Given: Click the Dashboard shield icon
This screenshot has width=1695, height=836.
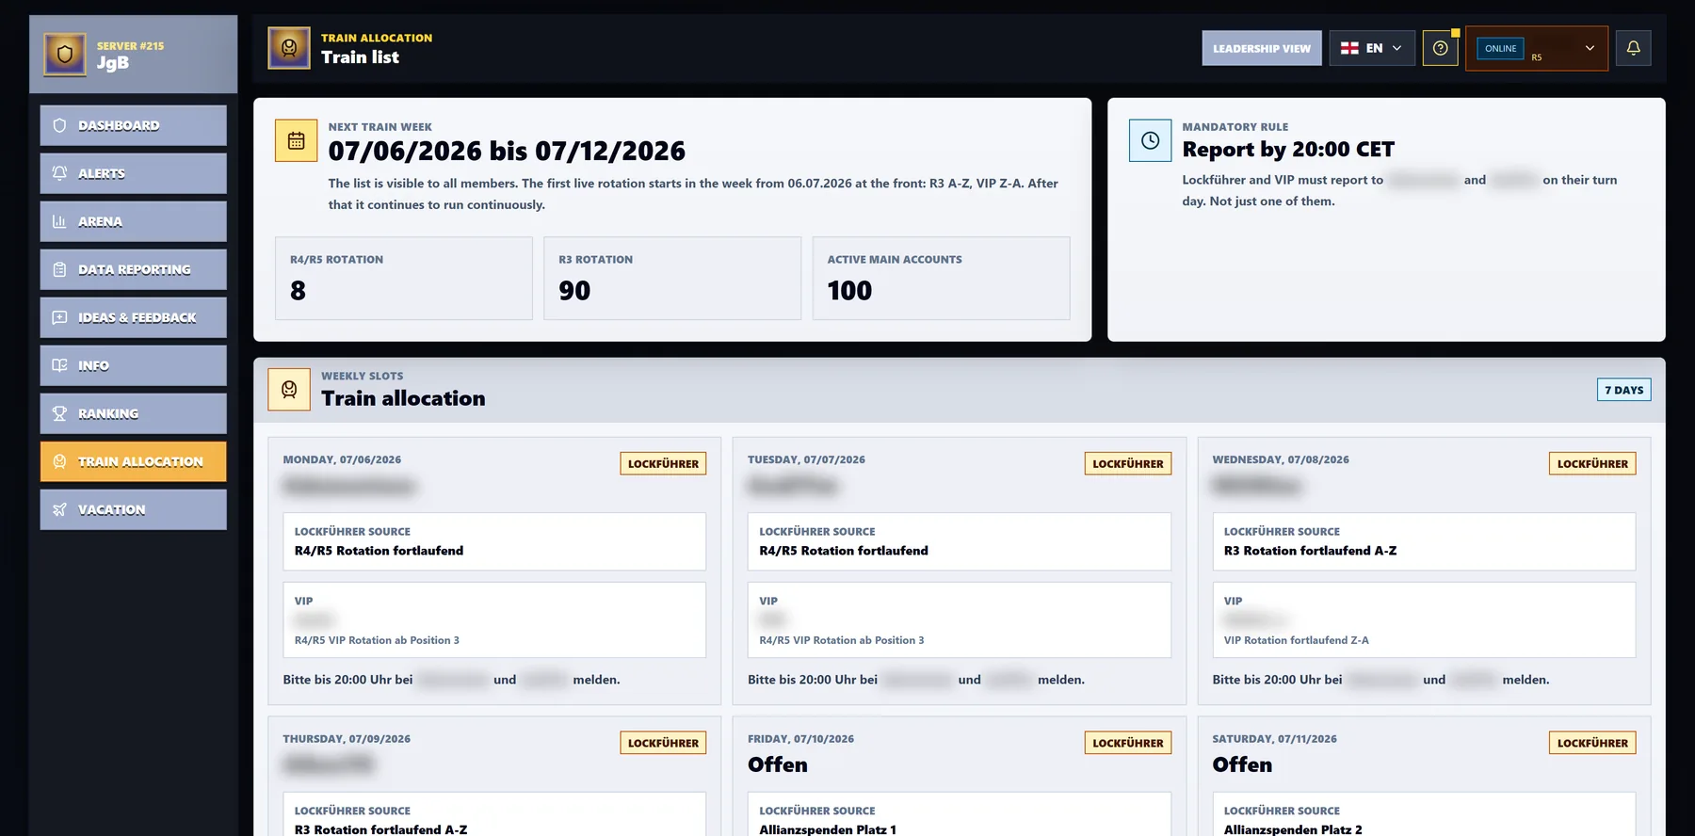Looking at the screenshot, I should (x=59, y=125).
